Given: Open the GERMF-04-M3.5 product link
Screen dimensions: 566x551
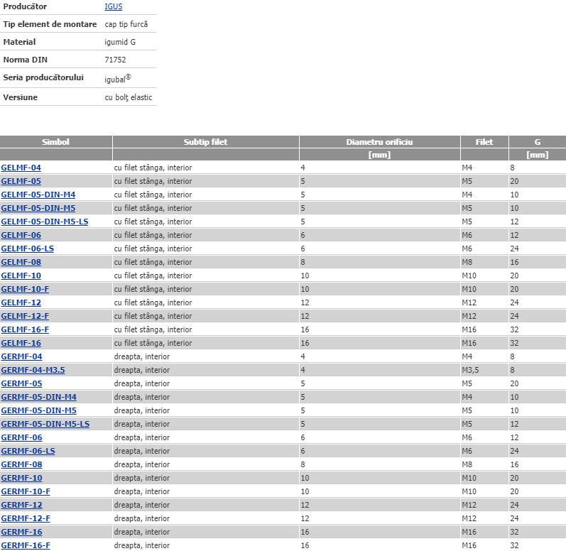Looking at the screenshot, I should pyautogui.click(x=33, y=370).
